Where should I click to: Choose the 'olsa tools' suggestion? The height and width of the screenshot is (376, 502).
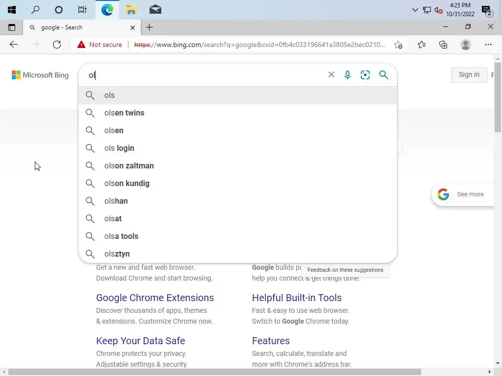point(238,236)
